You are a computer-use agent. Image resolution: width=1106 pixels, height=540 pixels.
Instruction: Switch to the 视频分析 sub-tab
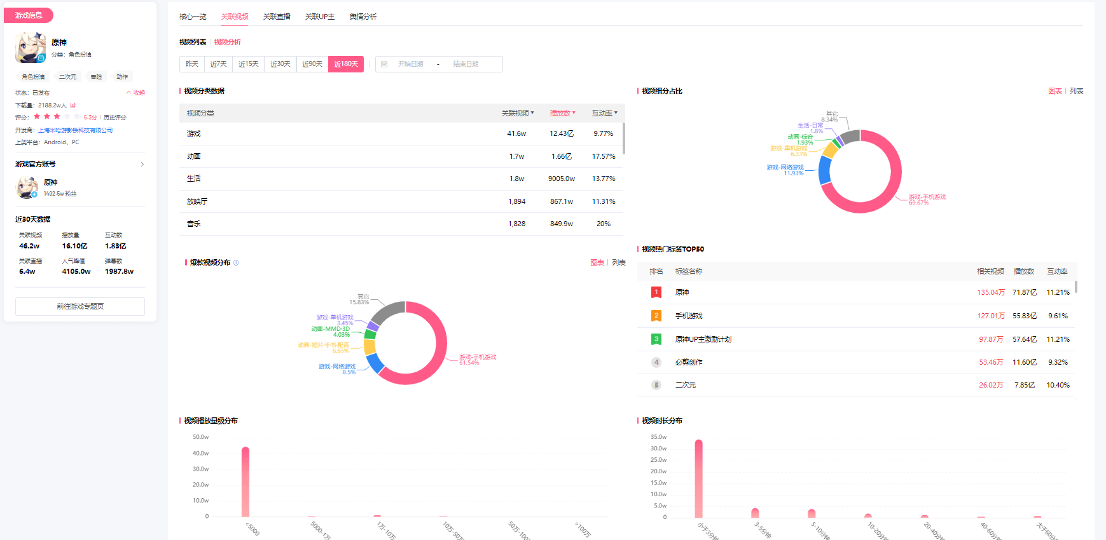point(228,42)
